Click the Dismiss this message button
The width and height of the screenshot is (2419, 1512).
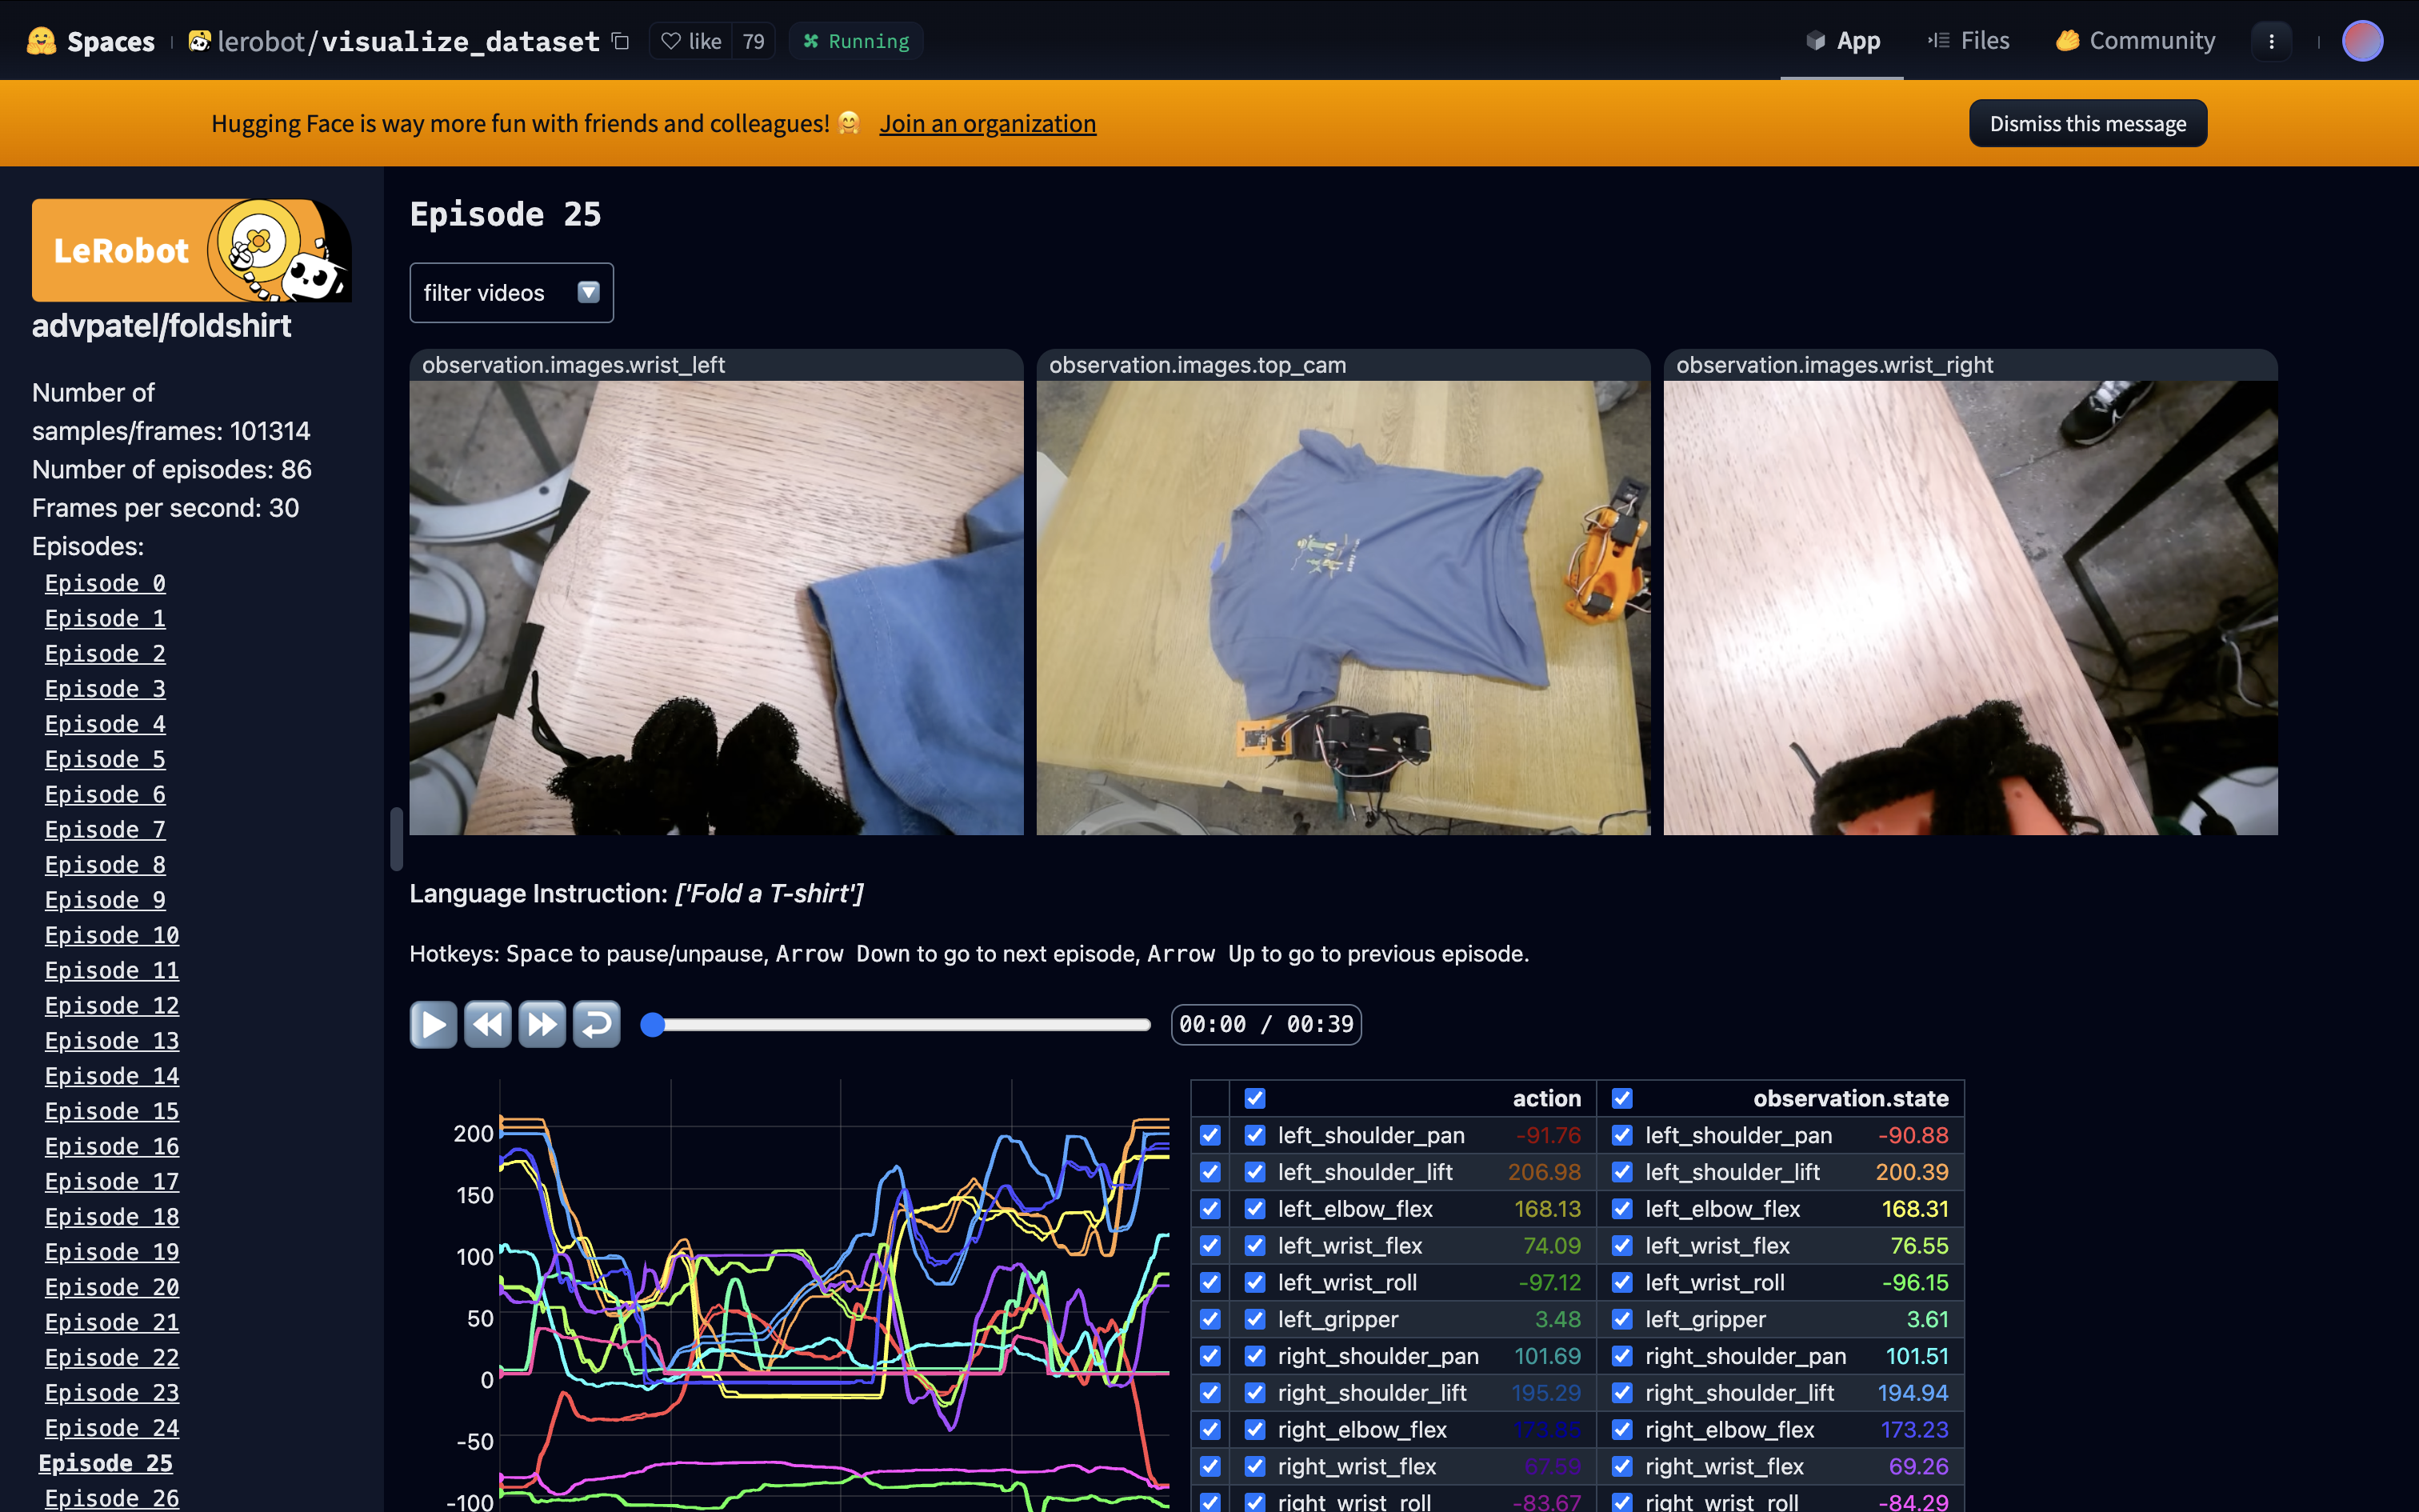click(x=2087, y=123)
